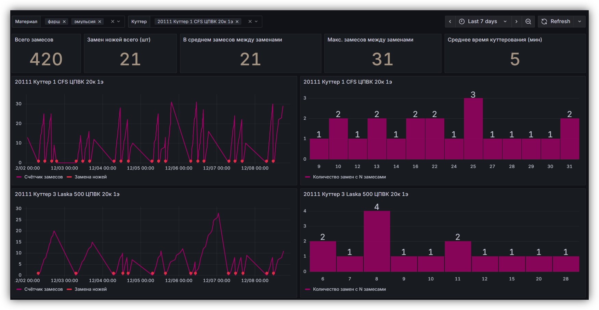Toggle Замена ножей series in Куттер 1 legend
599x310 pixels.
90,177
